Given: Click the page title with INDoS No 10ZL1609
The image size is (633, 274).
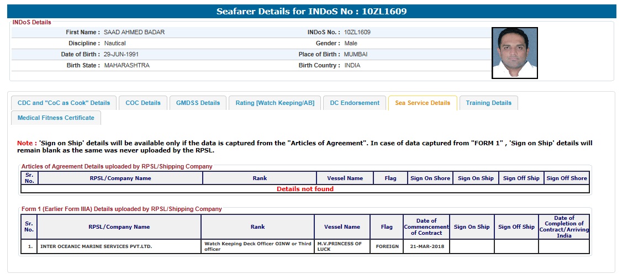Looking at the screenshot, I should click(x=312, y=11).
